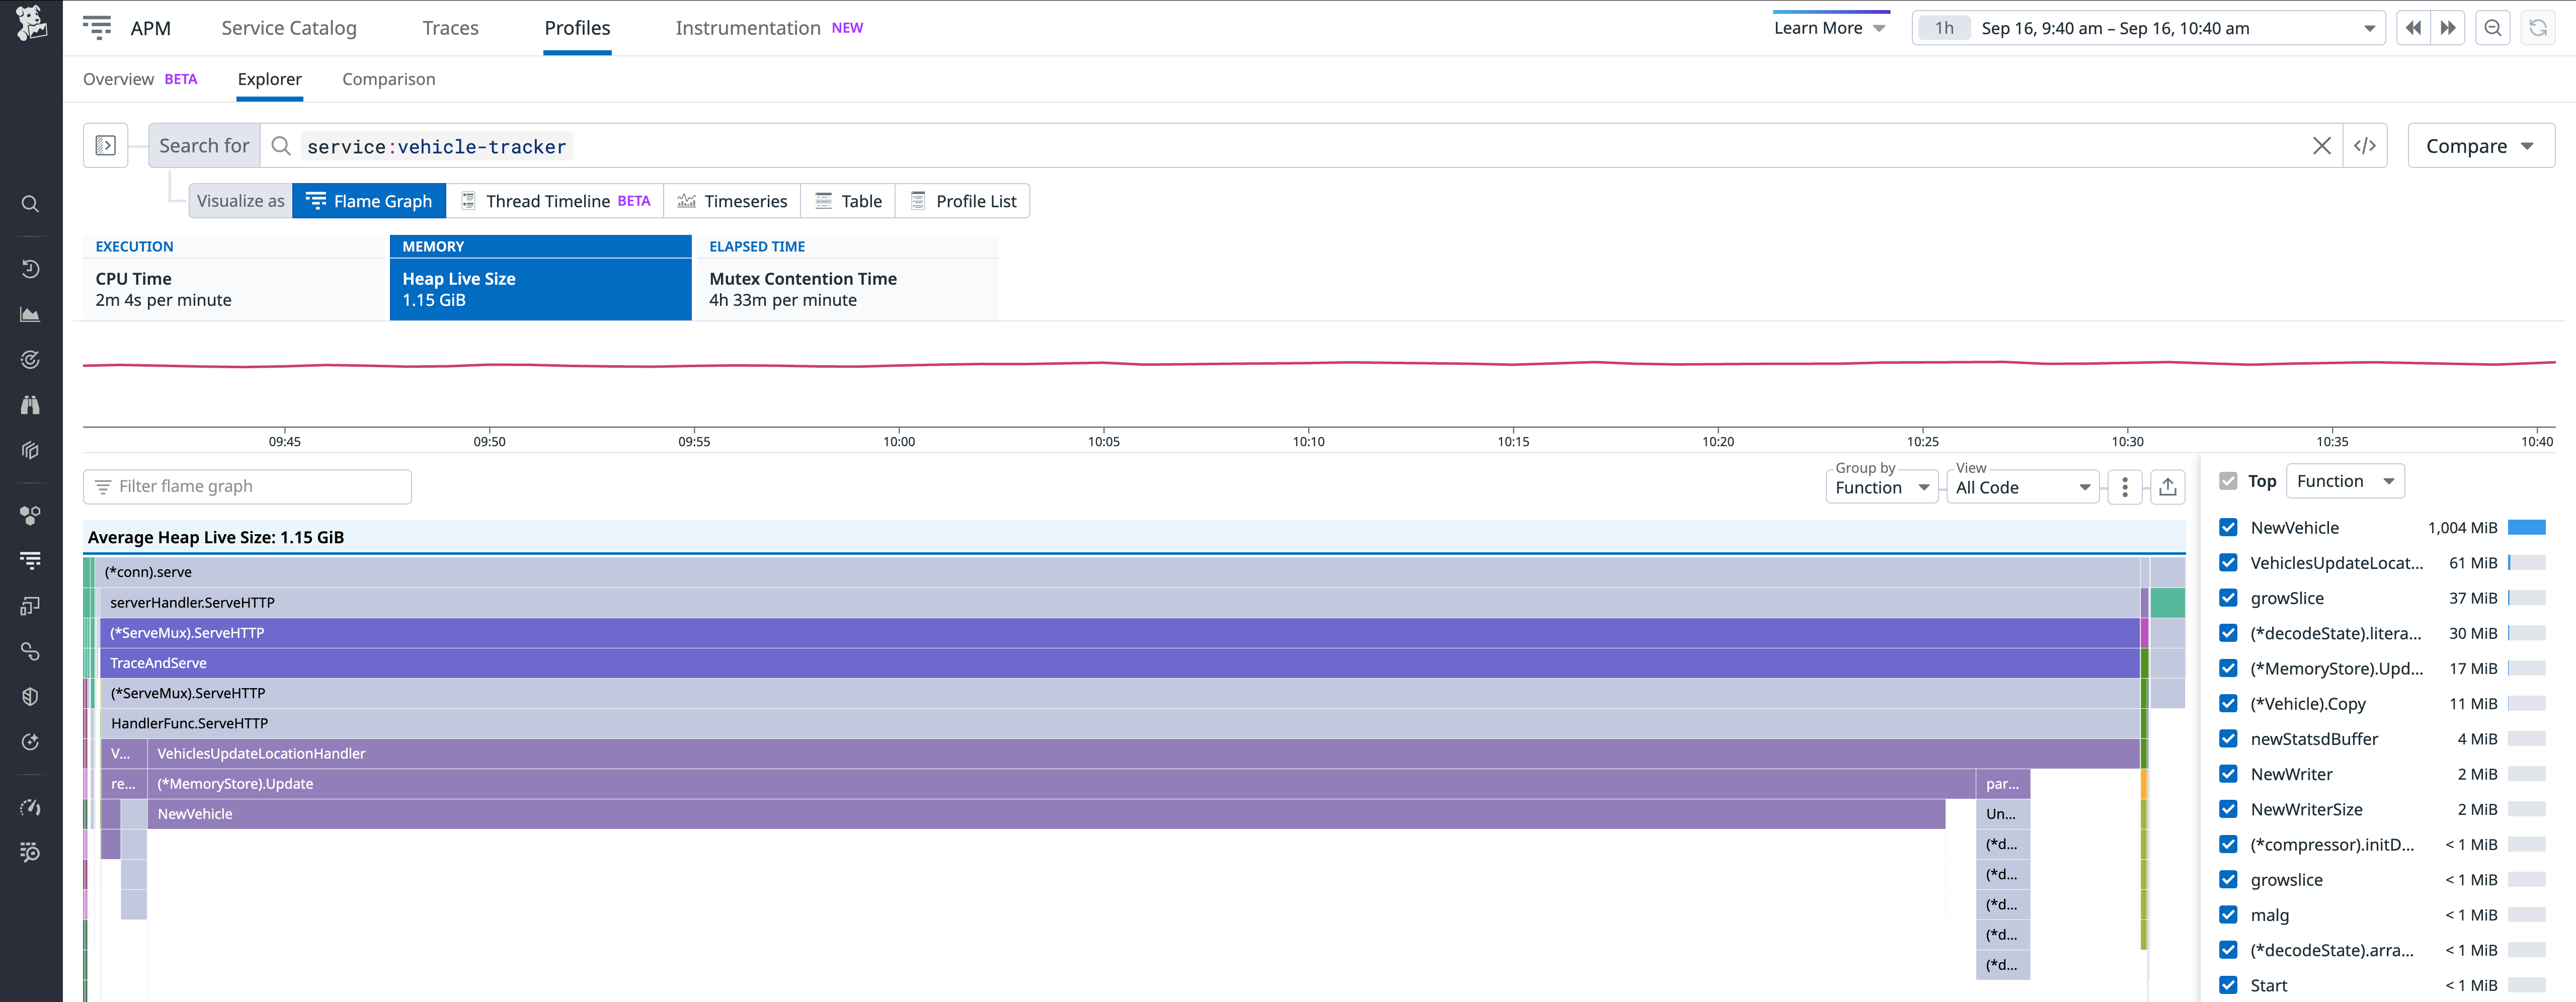Click the zoom-out magnifier icon near the time range
This screenshot has height=1002, width=2576.
[x=2493, y=27]
